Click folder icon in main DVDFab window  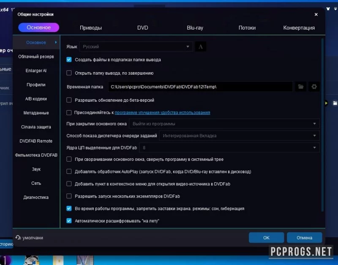[335, 103]
